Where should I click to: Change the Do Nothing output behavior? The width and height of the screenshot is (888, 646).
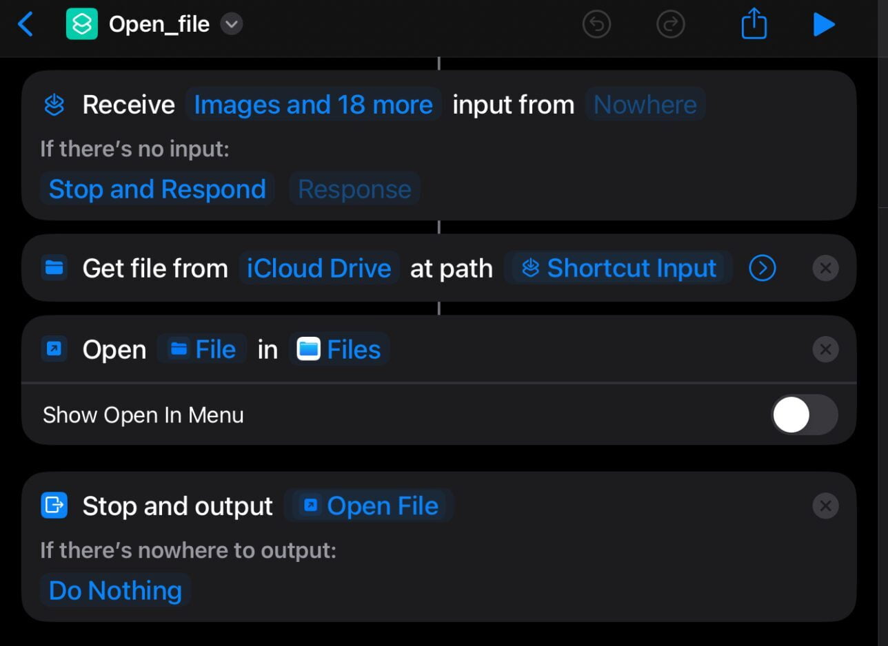pos(114,590)
